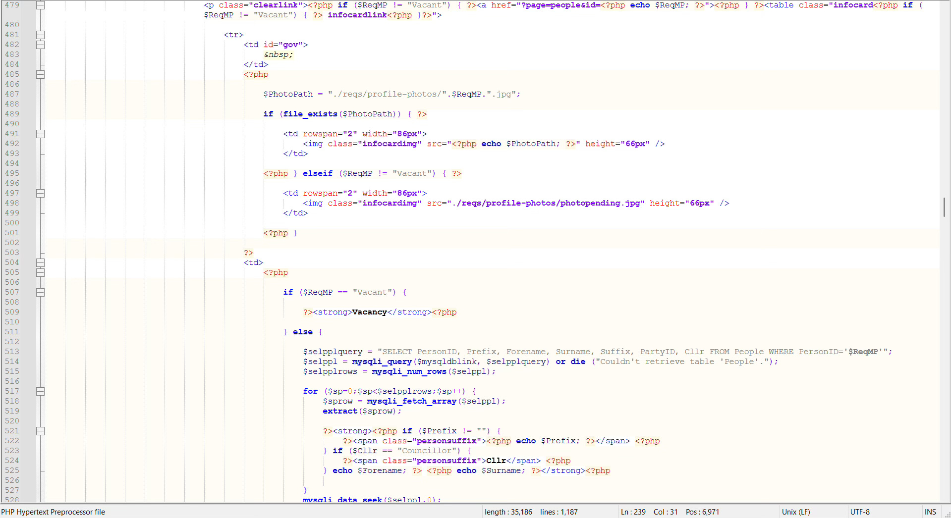Image resolution: width=951 pixels, height=518 pixels.
Task: Click the vertical scrollbar thumb
Action: coord(944,207)
